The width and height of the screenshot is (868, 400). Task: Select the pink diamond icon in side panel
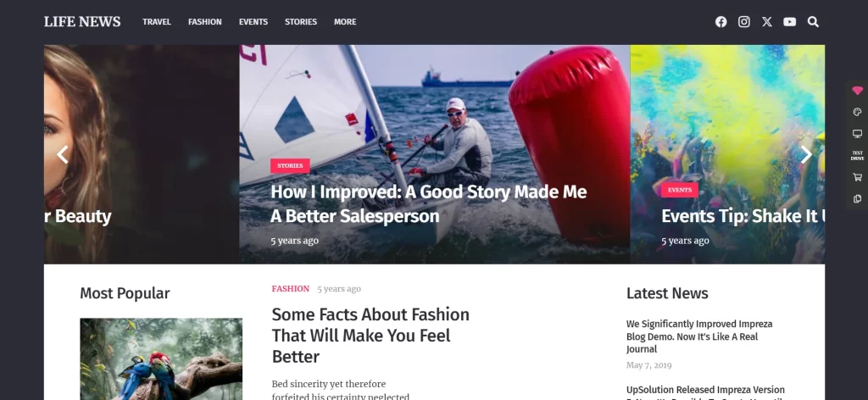pos(857,91)
